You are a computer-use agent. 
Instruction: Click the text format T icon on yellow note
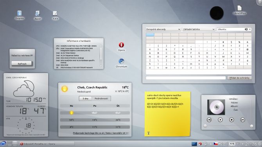click(x=149, y=133)
